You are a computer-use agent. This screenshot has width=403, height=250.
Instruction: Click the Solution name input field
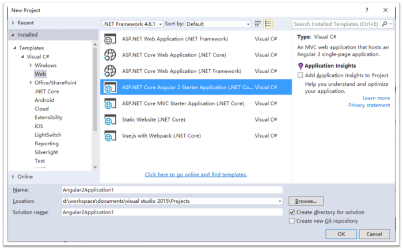tap(172, 212)
